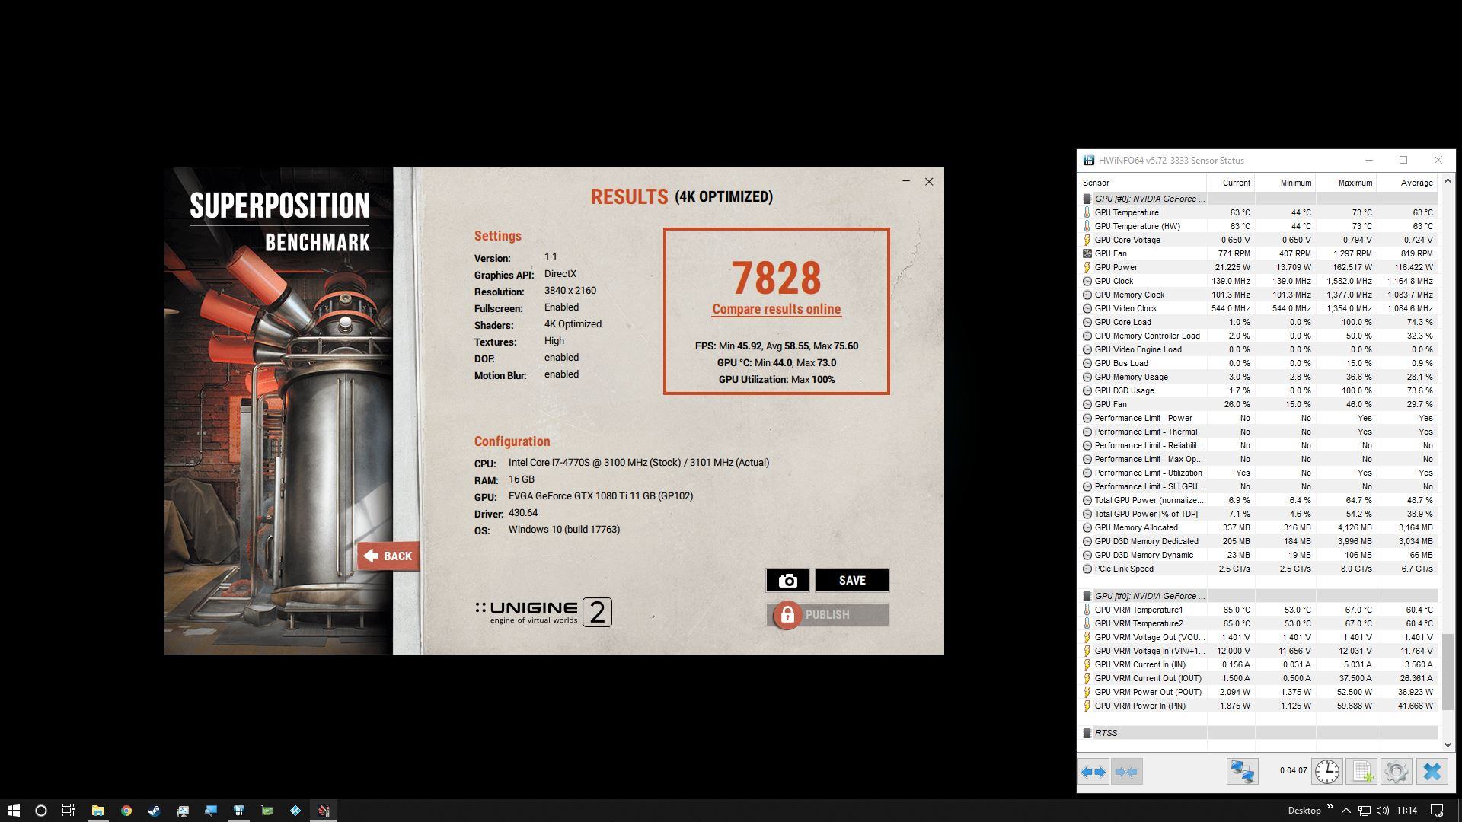Toggle the collapse columns arrows button

(1126, 772)
